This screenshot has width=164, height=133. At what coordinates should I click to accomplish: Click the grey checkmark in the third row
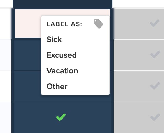(155, 86)
